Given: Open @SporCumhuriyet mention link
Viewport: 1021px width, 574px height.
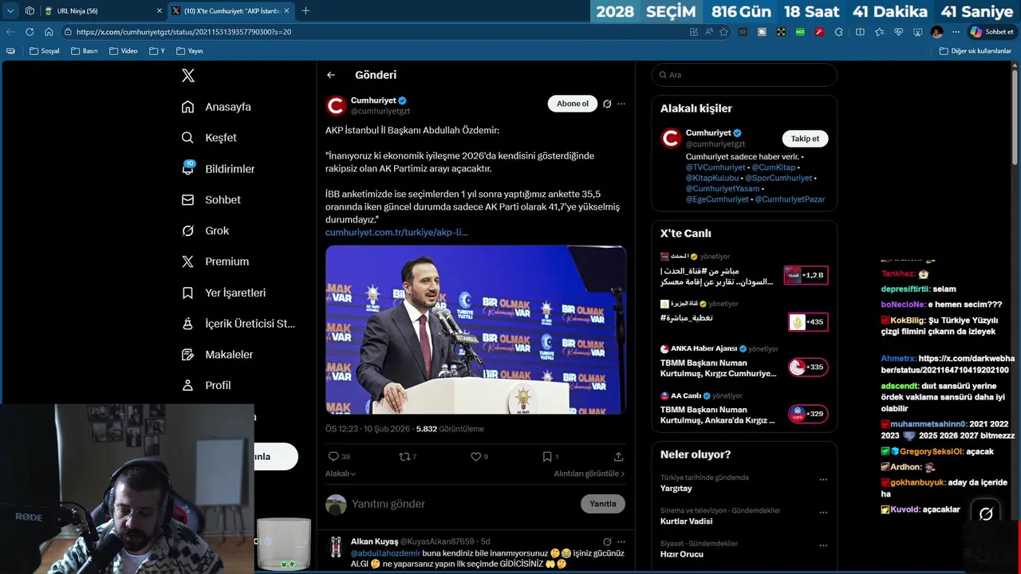Looking at the screenshot, I should [779, 178].
